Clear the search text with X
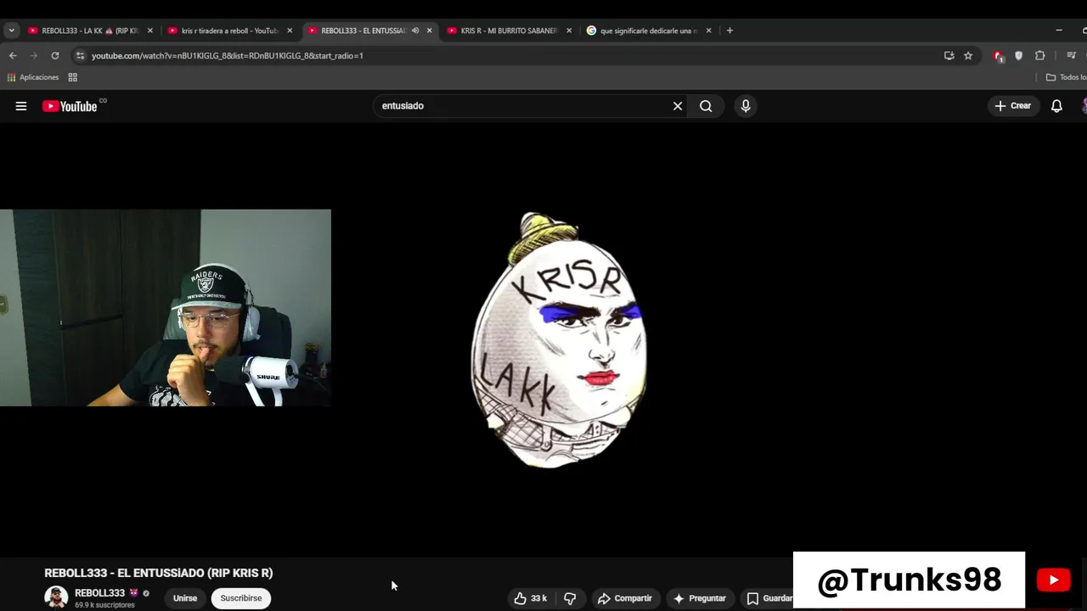The height and width of the screenshot is (611, 1087). pyautogui.click(x=678, y=106)
